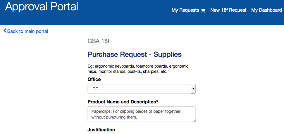
Task: Click the GSA 18f heading text
Action: pyautogui.click(x=99, y=41)
